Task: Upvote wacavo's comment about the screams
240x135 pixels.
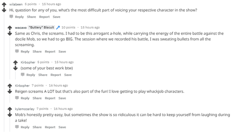Action: pos(10,28)
